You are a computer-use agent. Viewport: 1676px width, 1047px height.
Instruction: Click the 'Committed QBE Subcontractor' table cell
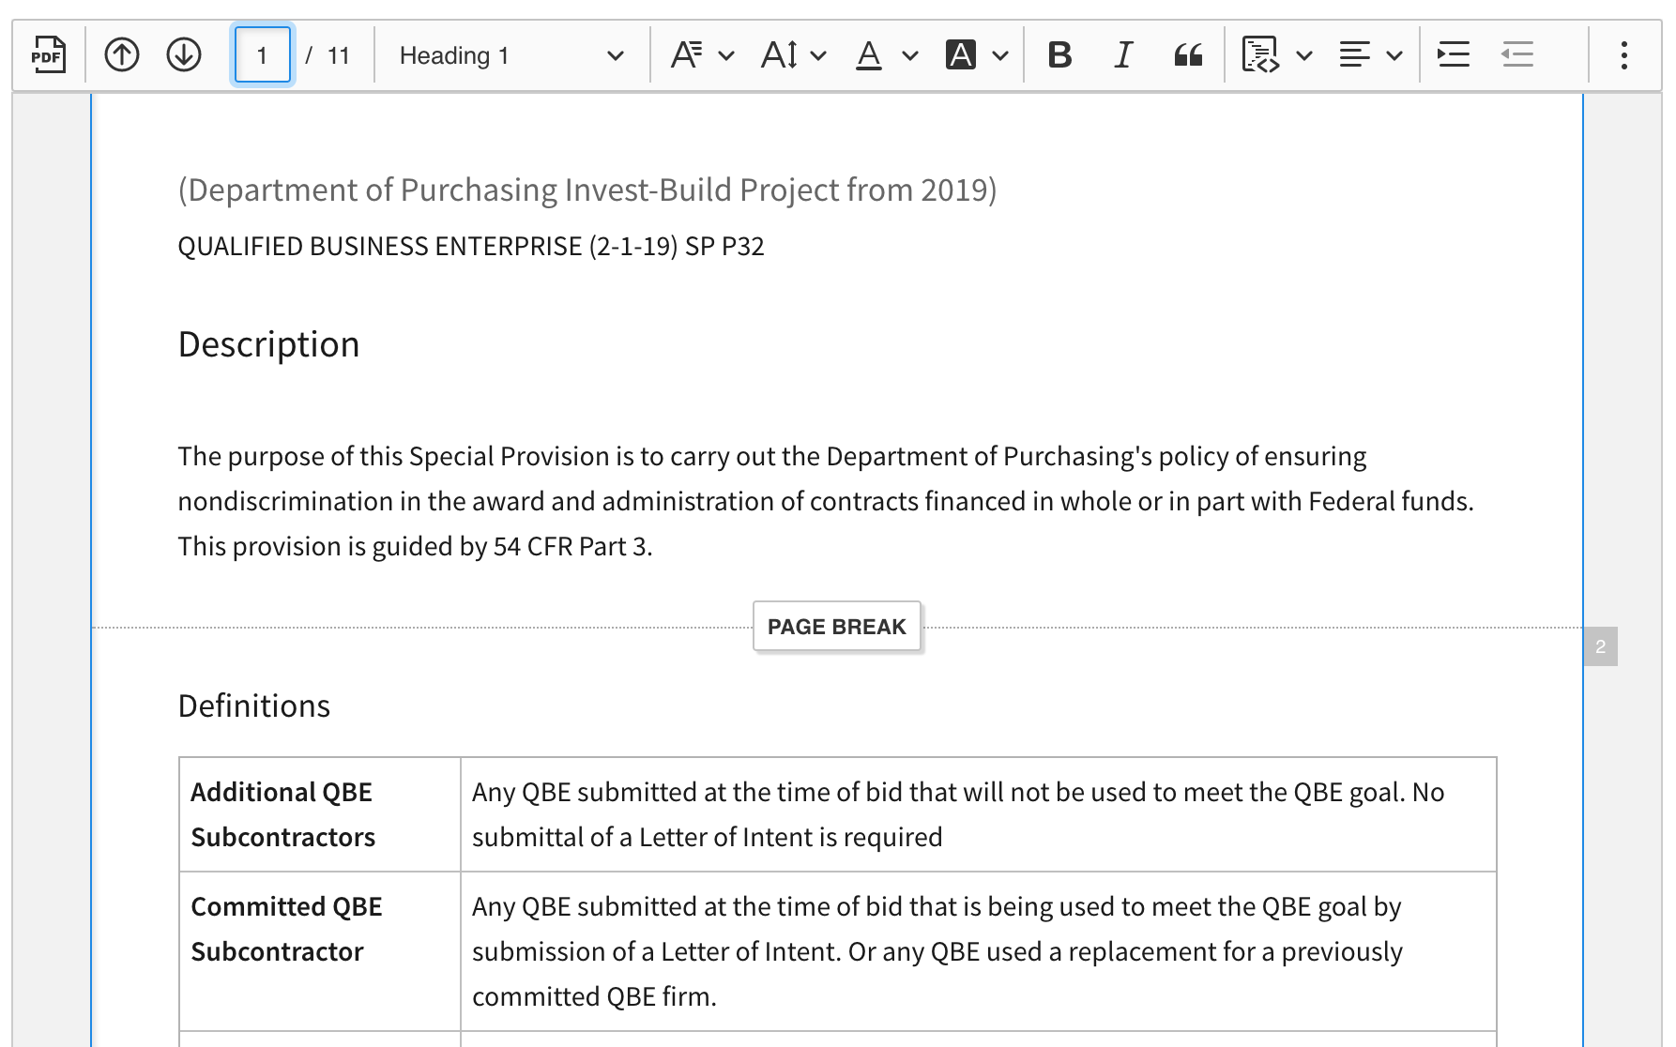pyautogui.click(x=320, y=951)
